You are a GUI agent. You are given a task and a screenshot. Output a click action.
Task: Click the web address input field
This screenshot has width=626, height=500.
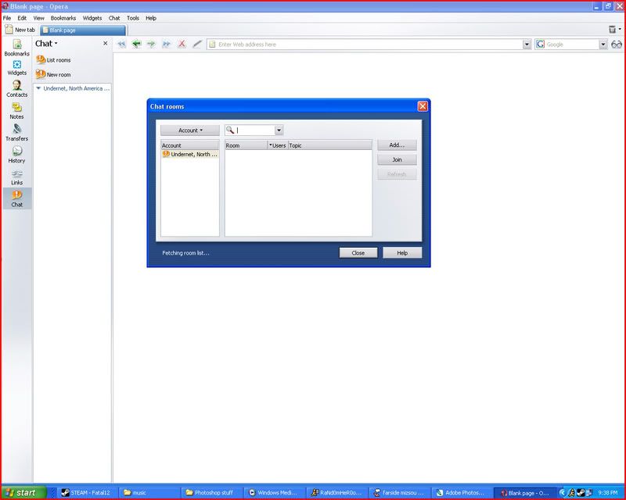pyautogui.click(x=368, y=45)
